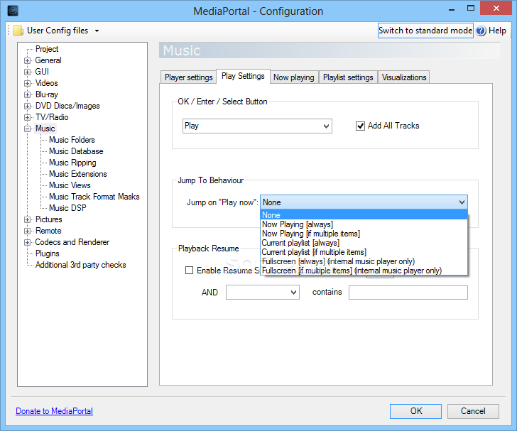Viewport: 517px width, 431px height.
Task: Choose Current playlist [always] option
Action: (x=364, y=243)
